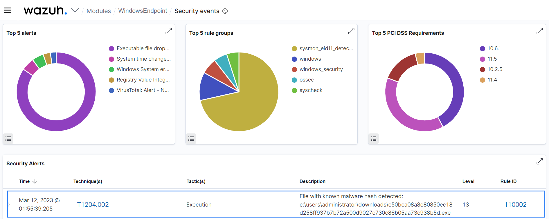Open the hamburger navigation menu

[8, 10]
